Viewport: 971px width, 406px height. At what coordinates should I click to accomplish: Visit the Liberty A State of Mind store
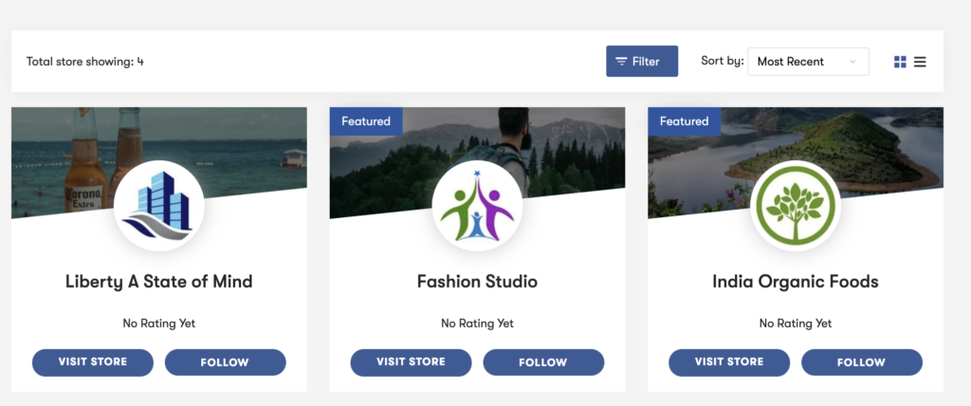click(93, 362)
